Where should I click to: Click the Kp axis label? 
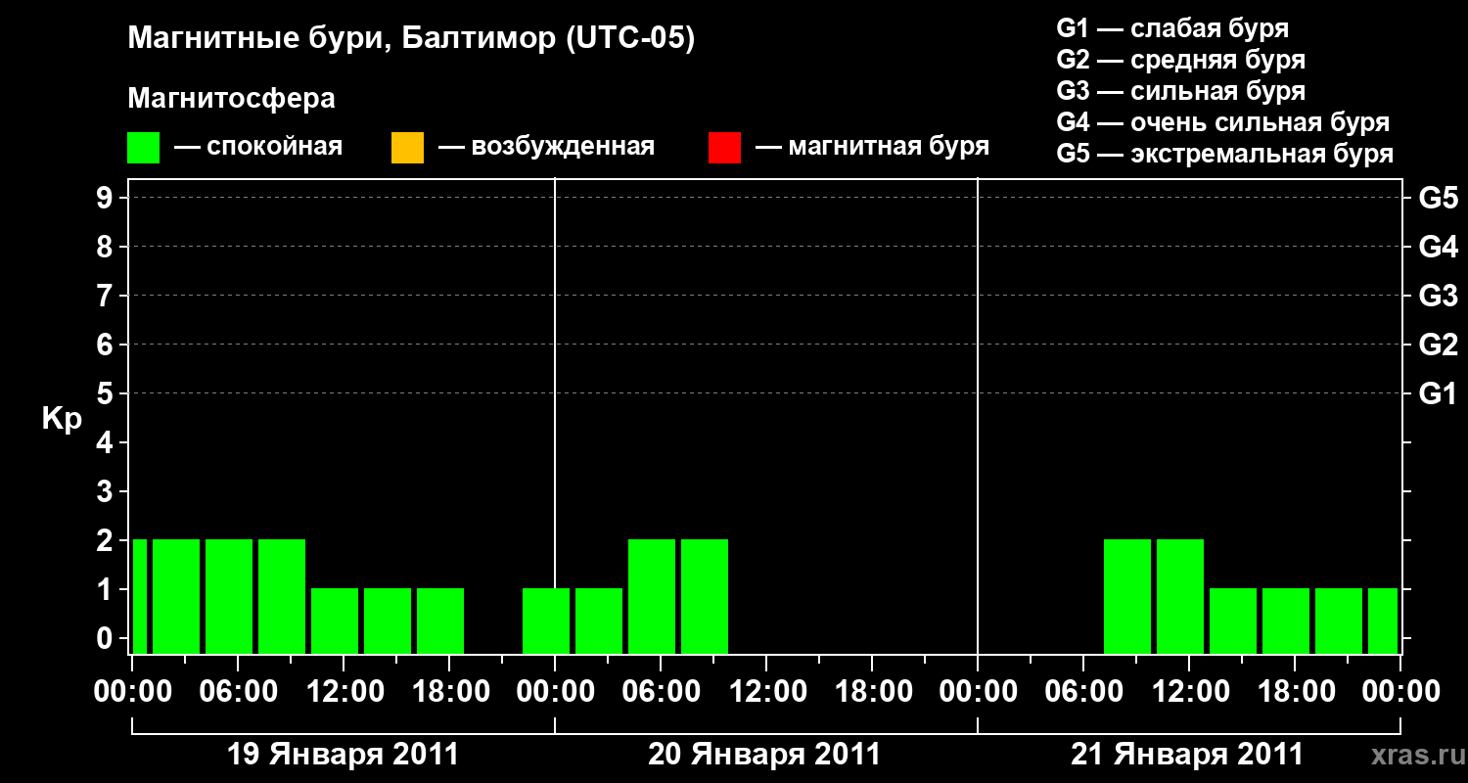coord(62,421)
